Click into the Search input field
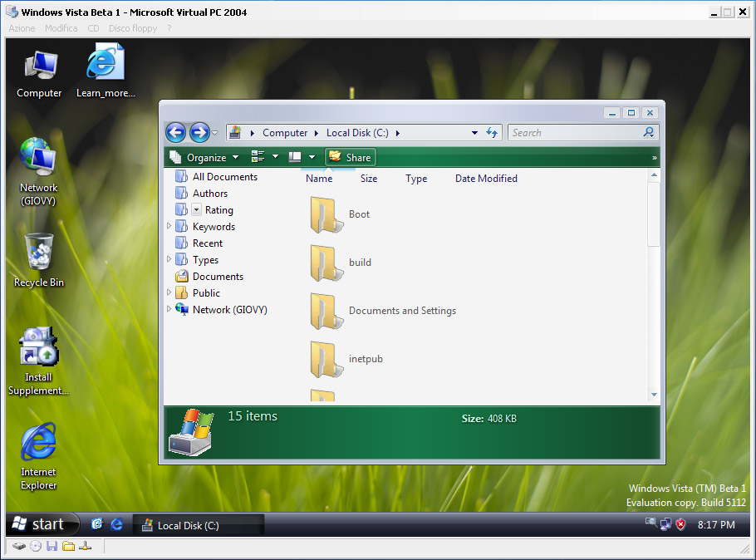The image size is (756, 560). click(x=575, y=133)
